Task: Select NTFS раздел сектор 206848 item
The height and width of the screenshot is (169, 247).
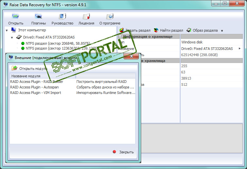Action: pos(58,43)
